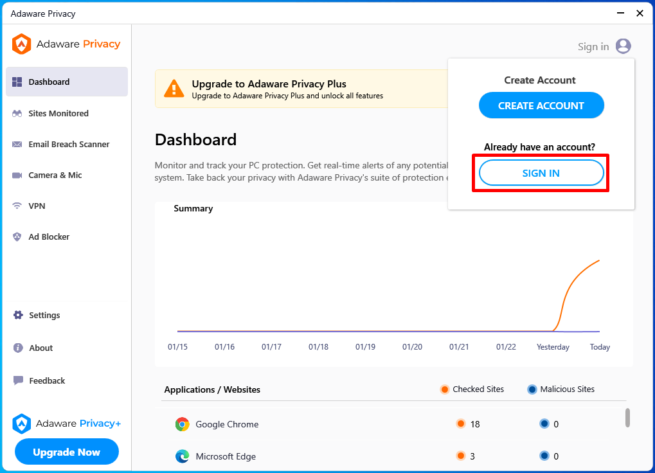Viewport: 655px width, 473px height.
Task: Click the SIGN IN button
Action: tap(541, 174)
